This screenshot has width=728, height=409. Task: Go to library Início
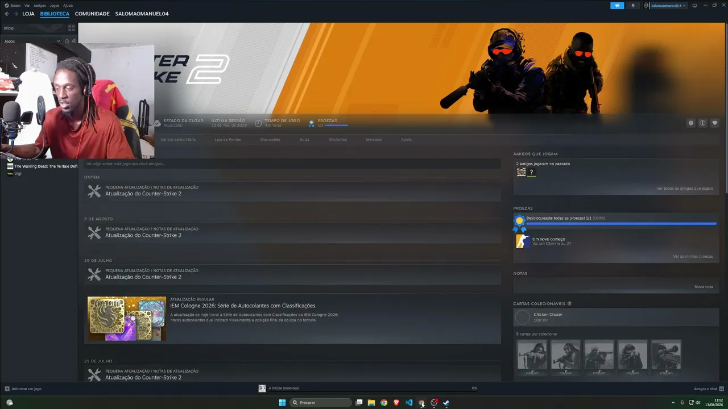(x=9, y=28)
